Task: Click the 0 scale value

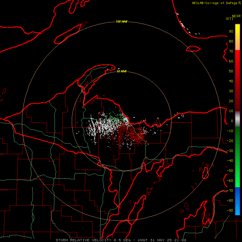Action: coord(232,121)
